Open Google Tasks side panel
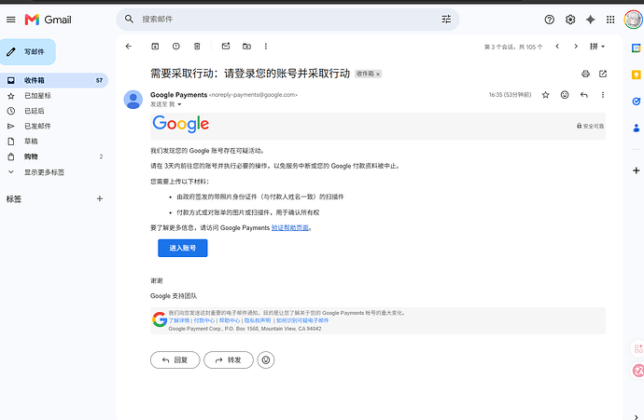This screenshot has height=420, width=644. click(636, 102)
